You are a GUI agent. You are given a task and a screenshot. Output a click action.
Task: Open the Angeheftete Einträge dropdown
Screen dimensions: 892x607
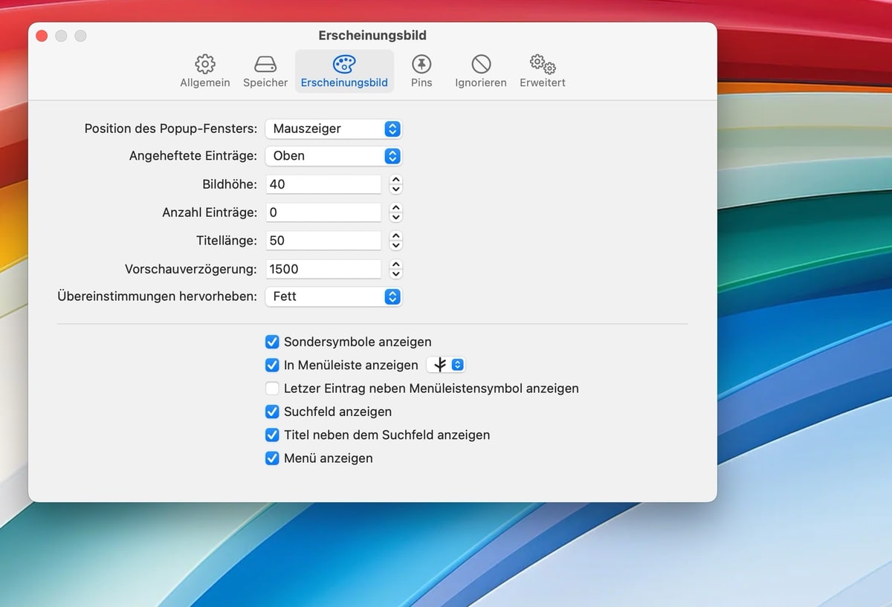pyautogui.click(x=333, y=156)
